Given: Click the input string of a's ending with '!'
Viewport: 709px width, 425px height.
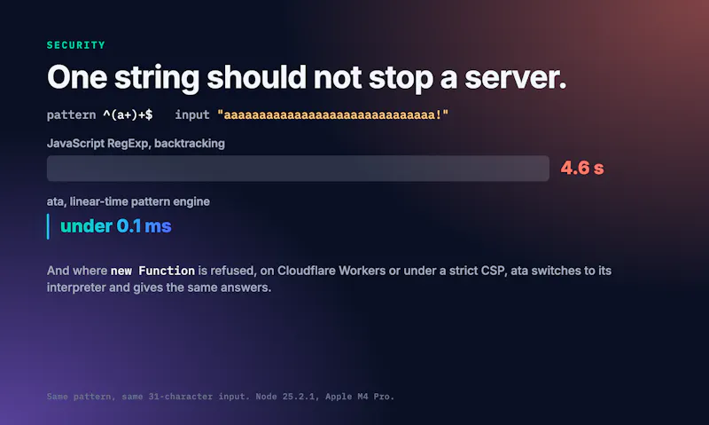Looking at the screenshot, I should (x=333, y=115).
